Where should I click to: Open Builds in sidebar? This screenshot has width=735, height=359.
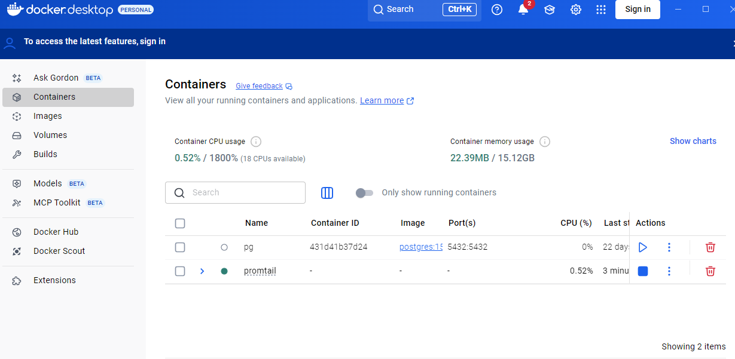click(x=68, y=154)
